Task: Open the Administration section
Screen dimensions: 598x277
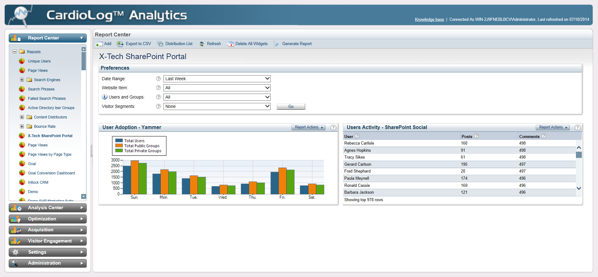Action: (48, 263)
